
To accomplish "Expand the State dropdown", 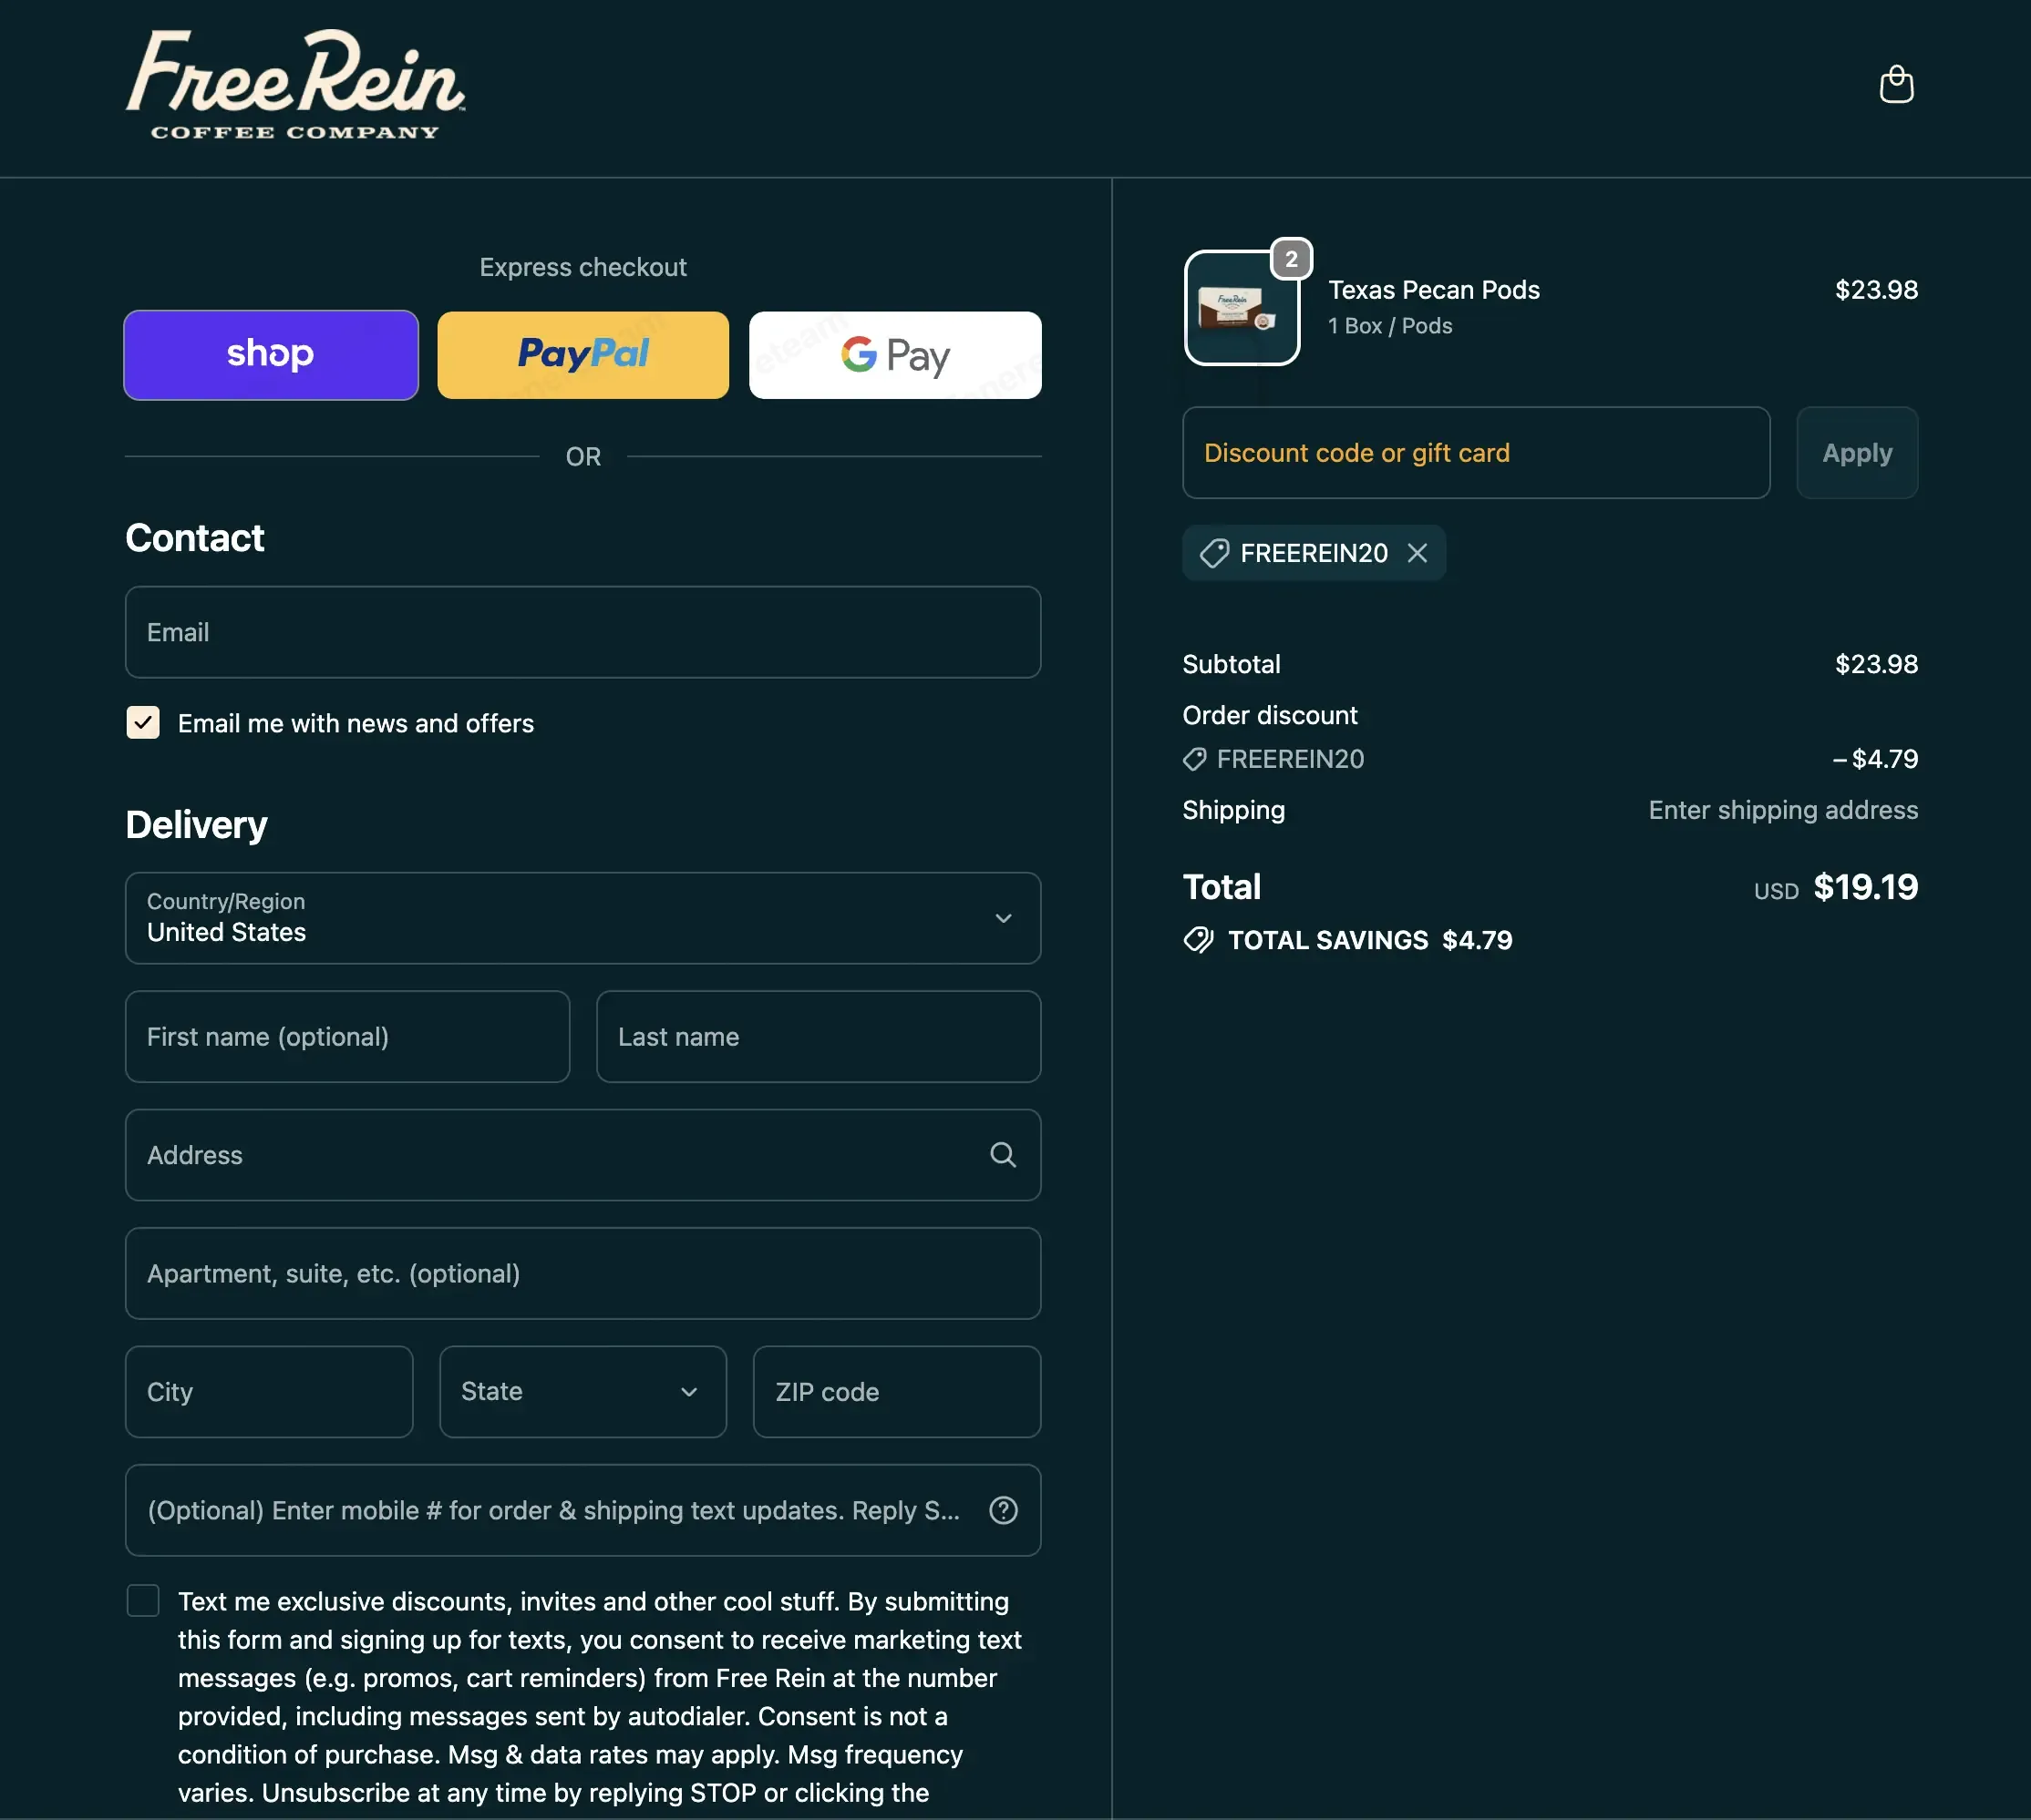I will 583,1392.
